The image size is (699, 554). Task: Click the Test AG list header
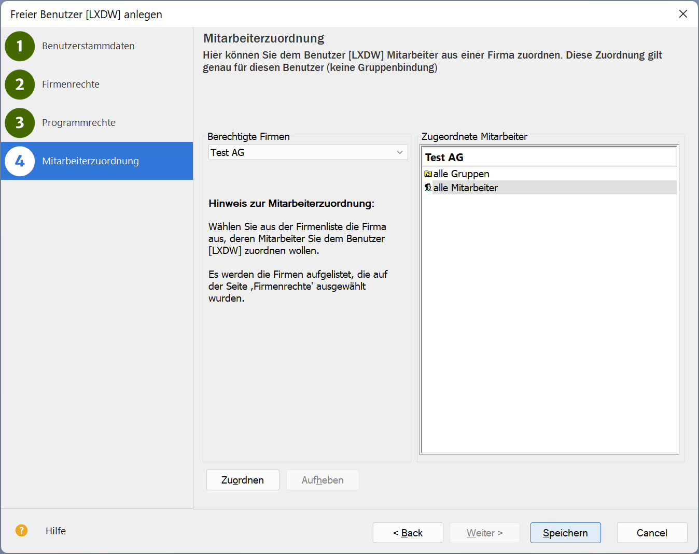(444, 158)
